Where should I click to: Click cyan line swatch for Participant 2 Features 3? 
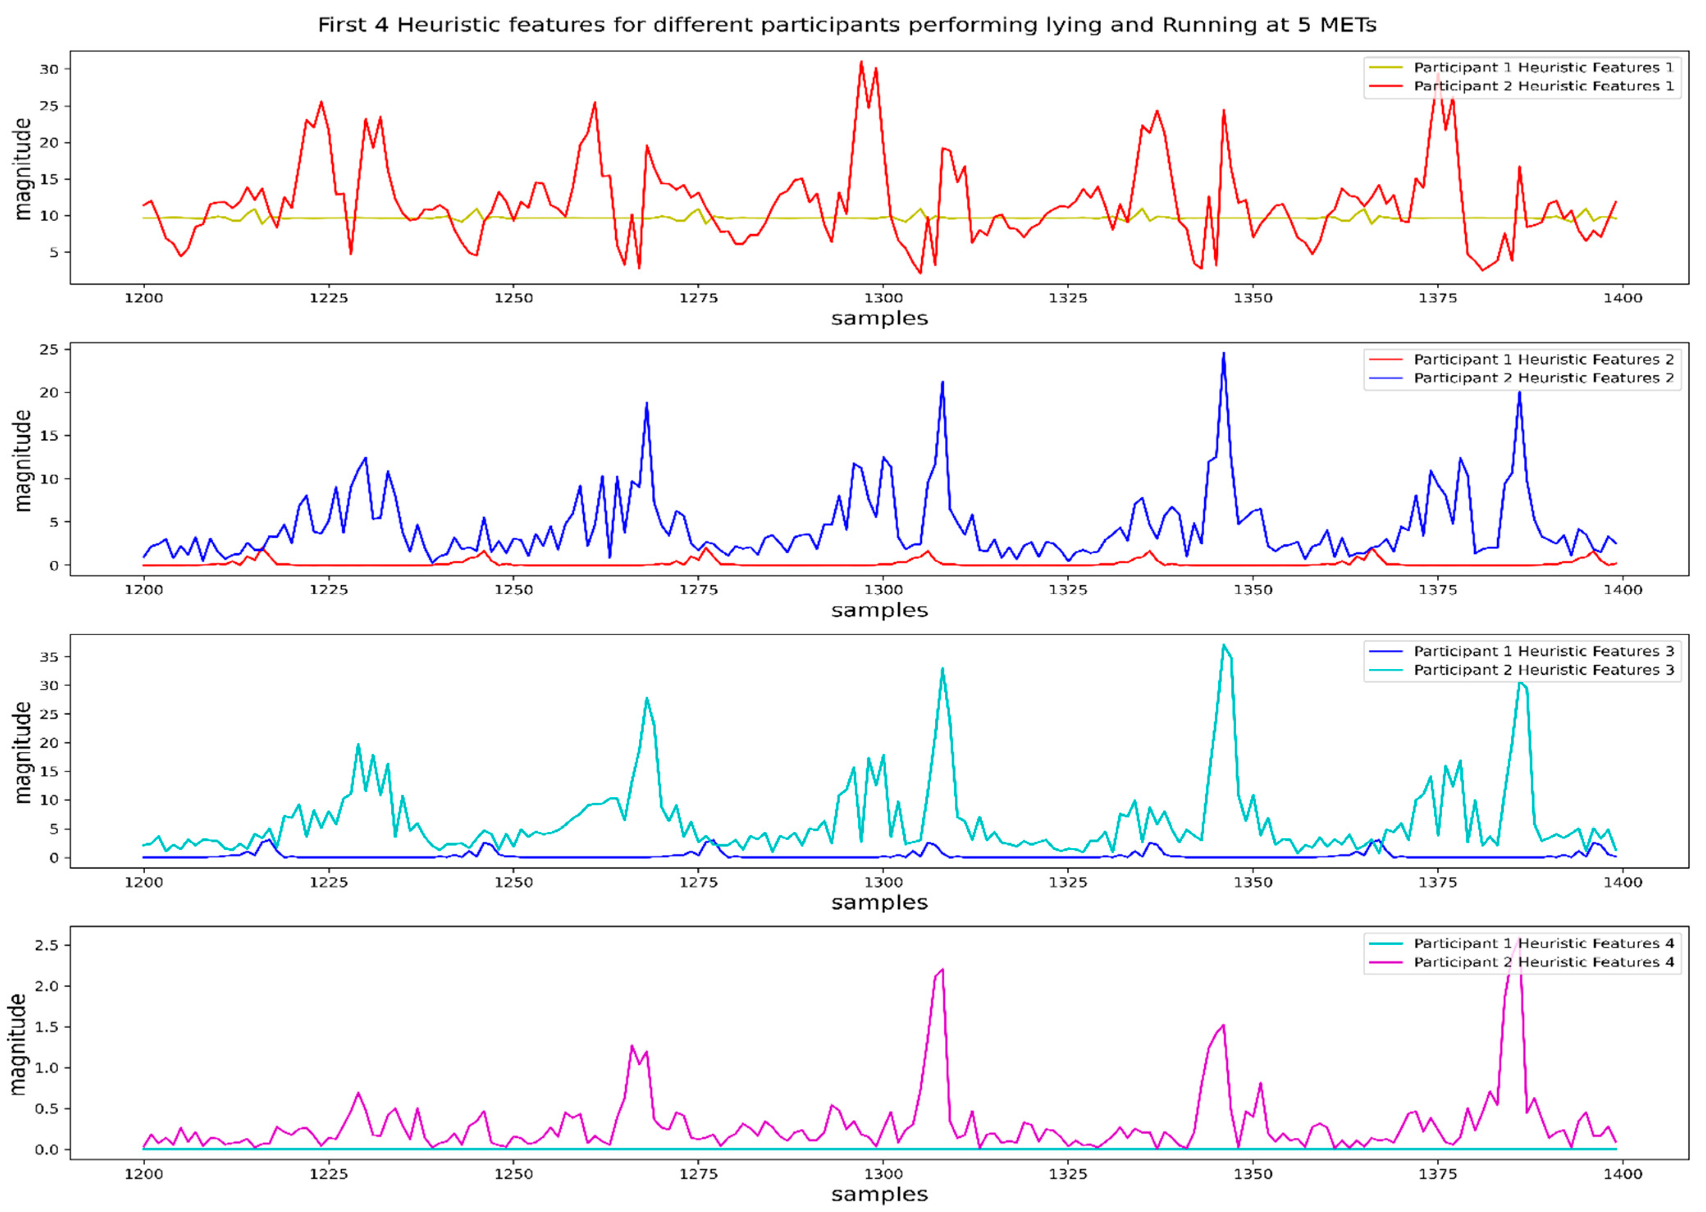tap(1386, 669)
